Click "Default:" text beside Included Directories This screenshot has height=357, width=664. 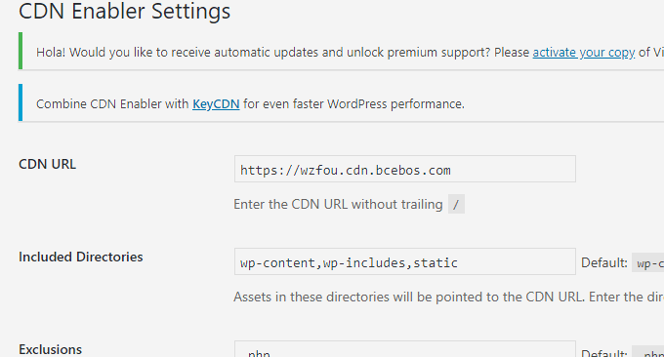click(604, 263)
